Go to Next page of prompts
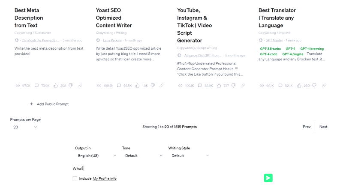This screenshot has width=343, height=187. (x=323, y=127)
